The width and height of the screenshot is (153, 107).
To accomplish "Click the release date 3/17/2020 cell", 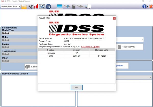I will click(102, 56).
